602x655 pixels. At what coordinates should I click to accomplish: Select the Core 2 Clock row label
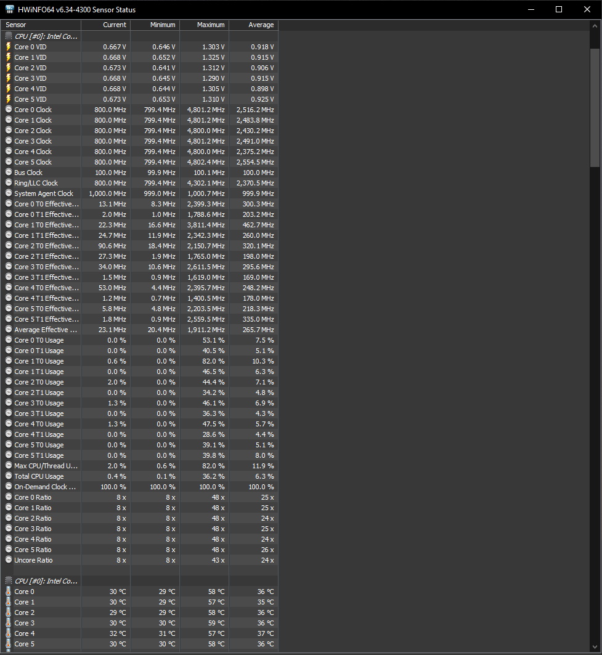(33, 131)
